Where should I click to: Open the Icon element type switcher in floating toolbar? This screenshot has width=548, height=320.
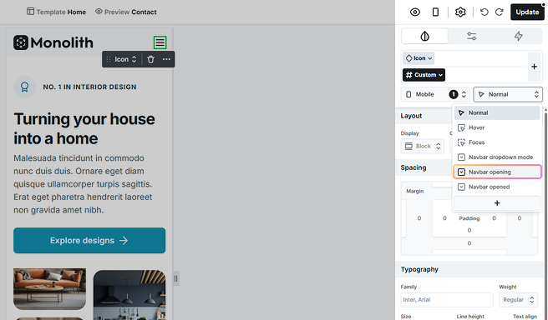125,59
